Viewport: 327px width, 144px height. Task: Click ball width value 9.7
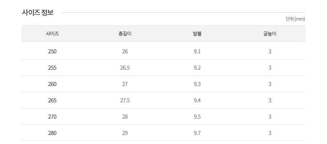pyautogui.click(x=197, y=133)
